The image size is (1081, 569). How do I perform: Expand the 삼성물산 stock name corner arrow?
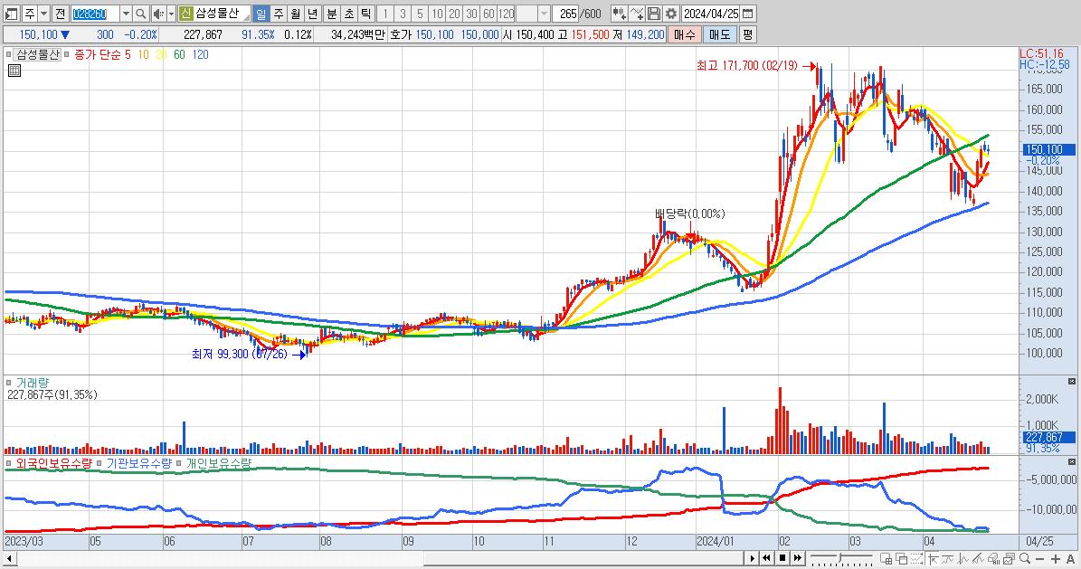point(246,18)
